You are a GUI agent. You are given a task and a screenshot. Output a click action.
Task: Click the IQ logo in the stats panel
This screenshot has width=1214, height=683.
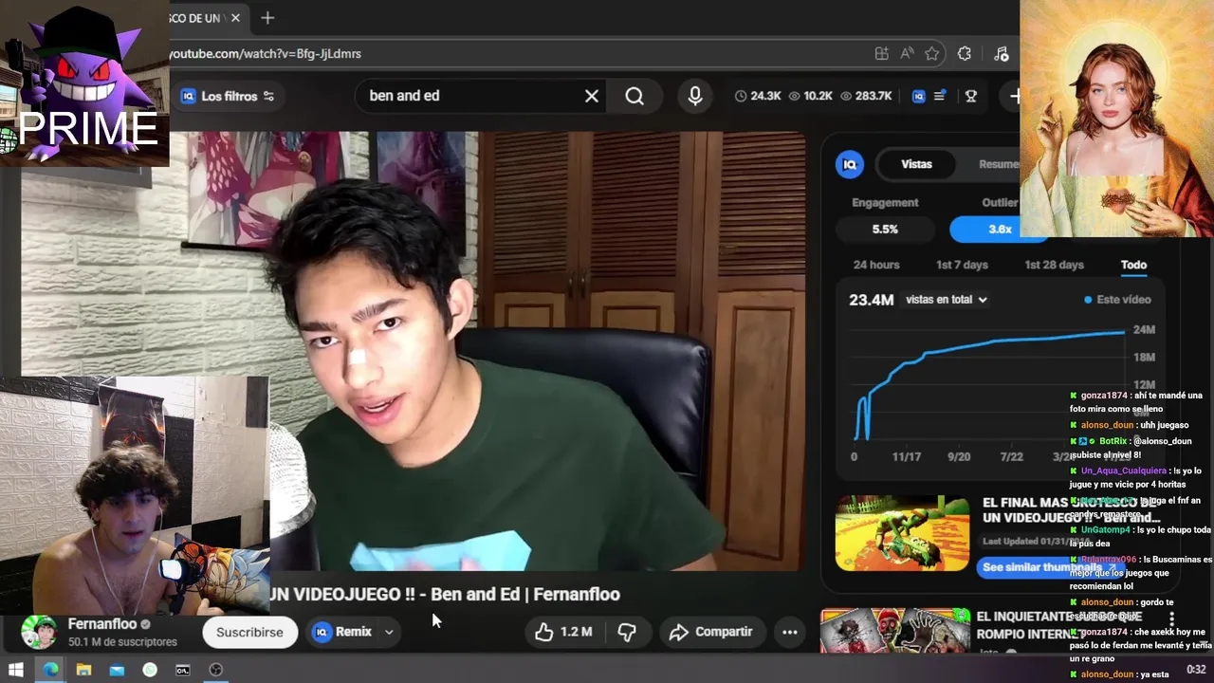point(850,164)
